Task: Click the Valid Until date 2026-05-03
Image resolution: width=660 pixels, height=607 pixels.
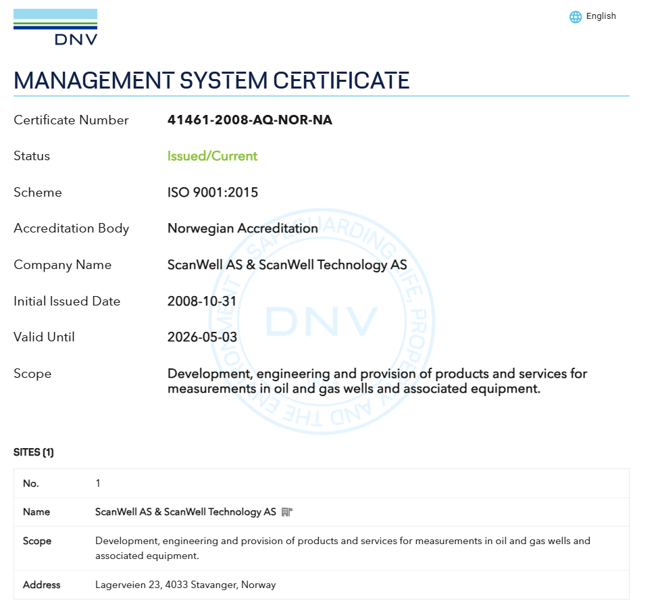Action: (202, 337)
